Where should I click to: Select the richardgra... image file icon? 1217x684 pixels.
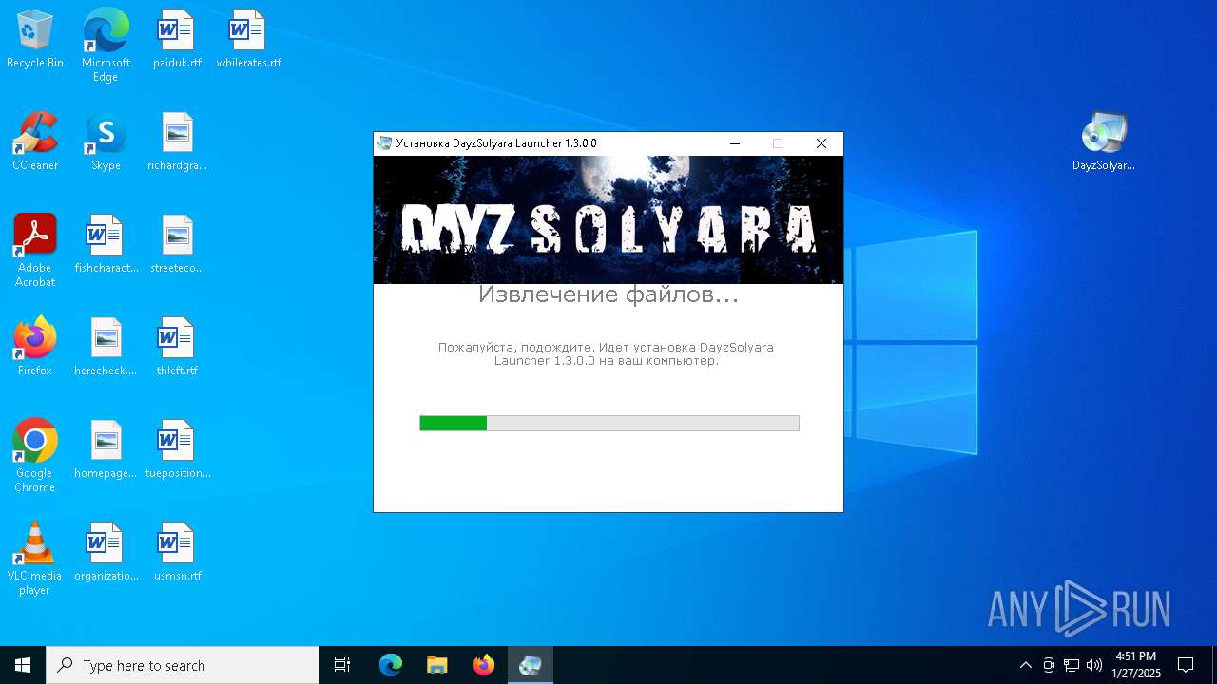tap(177, 142)
